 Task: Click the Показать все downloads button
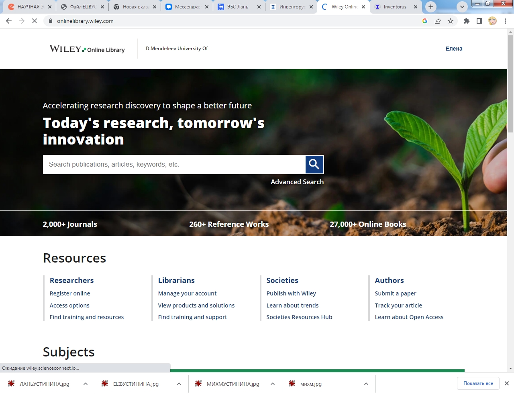pos(478,383)
